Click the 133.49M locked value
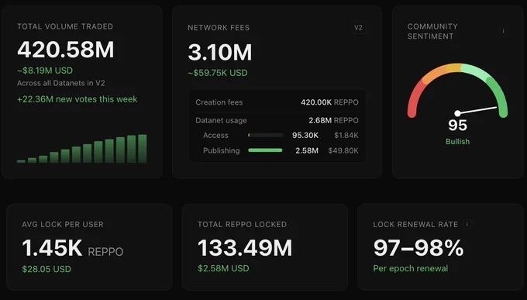 tap(245, 248)
